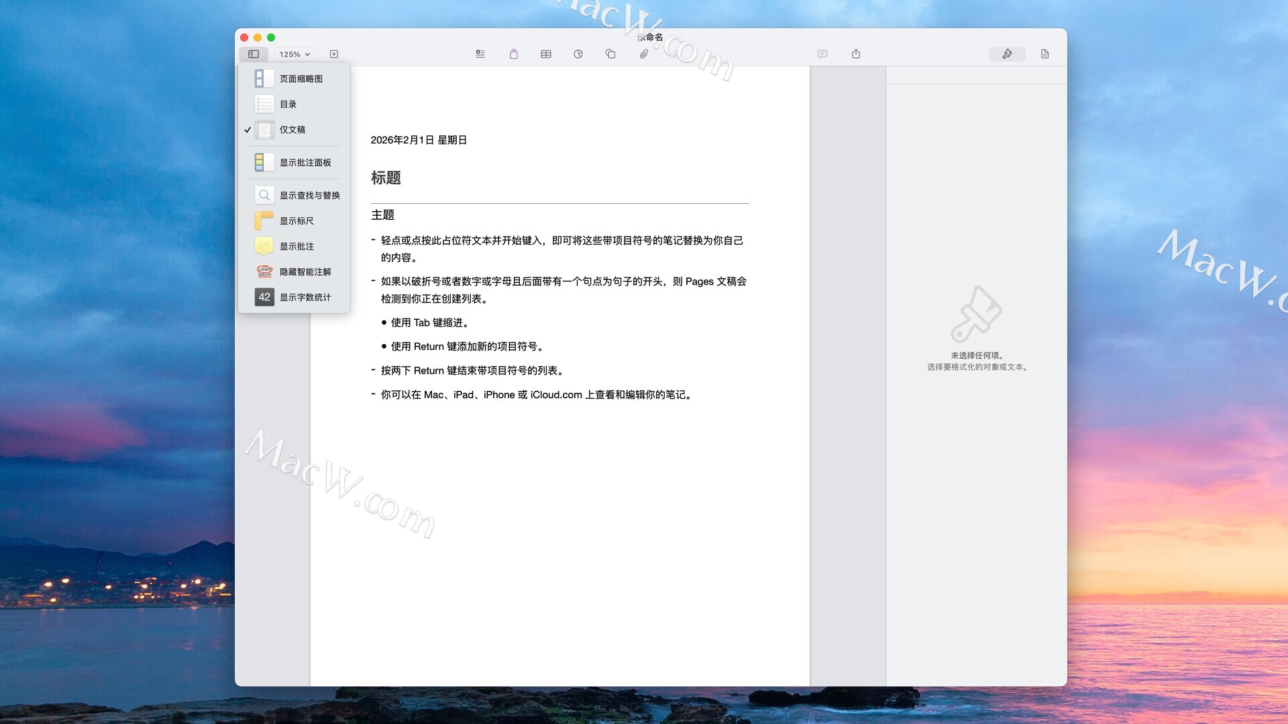This screenshot has height=724, width=1288.
Task: Click the Chart toolbar icon
Action: [x=578, y=54]
